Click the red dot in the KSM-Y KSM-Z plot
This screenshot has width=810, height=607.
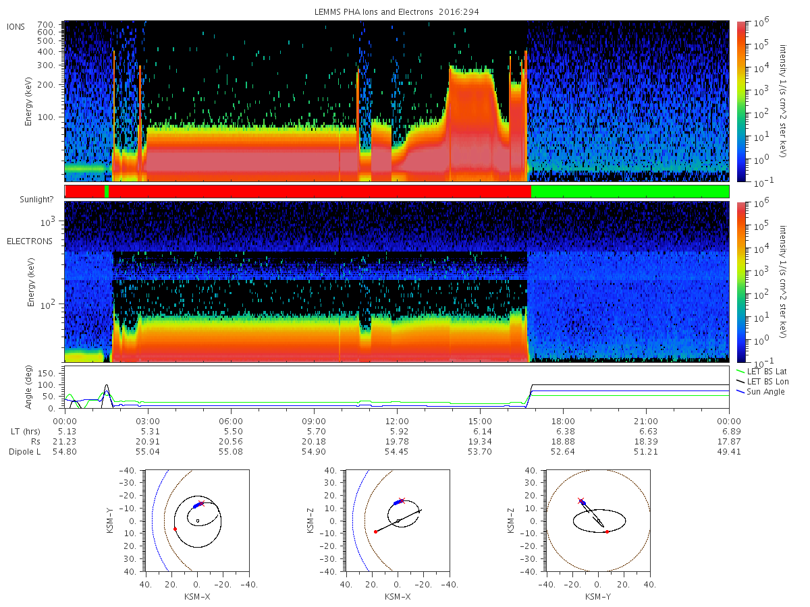click(x=607, y=531)
